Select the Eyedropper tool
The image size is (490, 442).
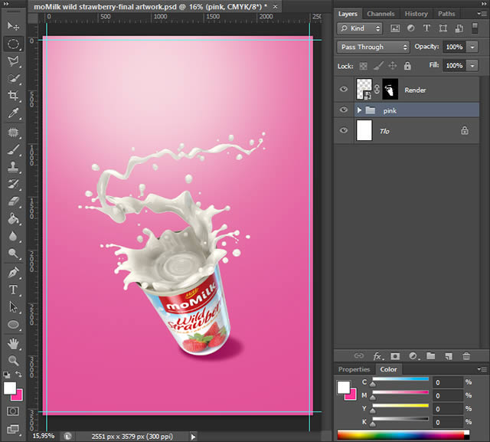pos(13,113)
